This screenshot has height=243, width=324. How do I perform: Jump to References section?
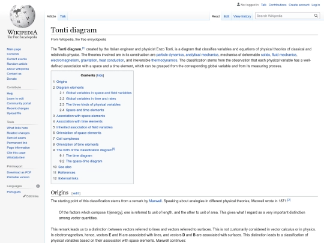(x=67, y=173)
